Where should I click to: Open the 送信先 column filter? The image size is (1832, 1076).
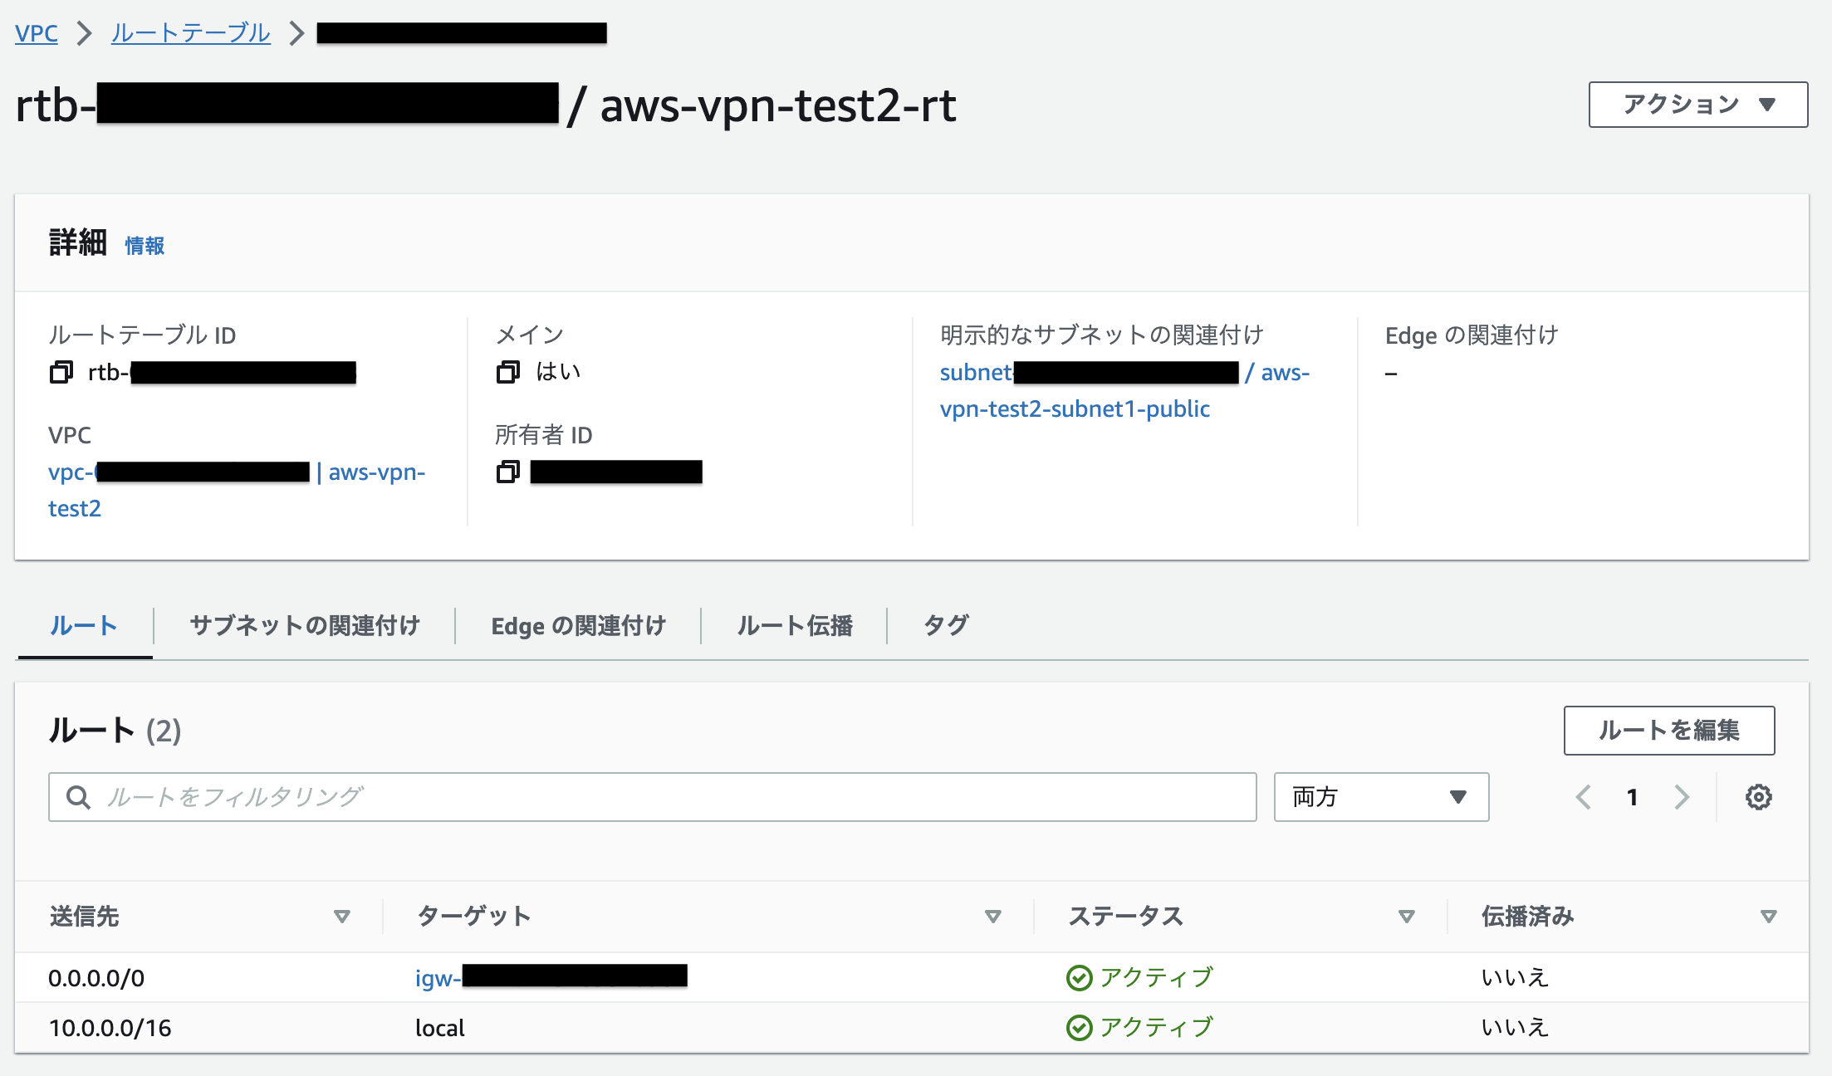pos(342,917)
